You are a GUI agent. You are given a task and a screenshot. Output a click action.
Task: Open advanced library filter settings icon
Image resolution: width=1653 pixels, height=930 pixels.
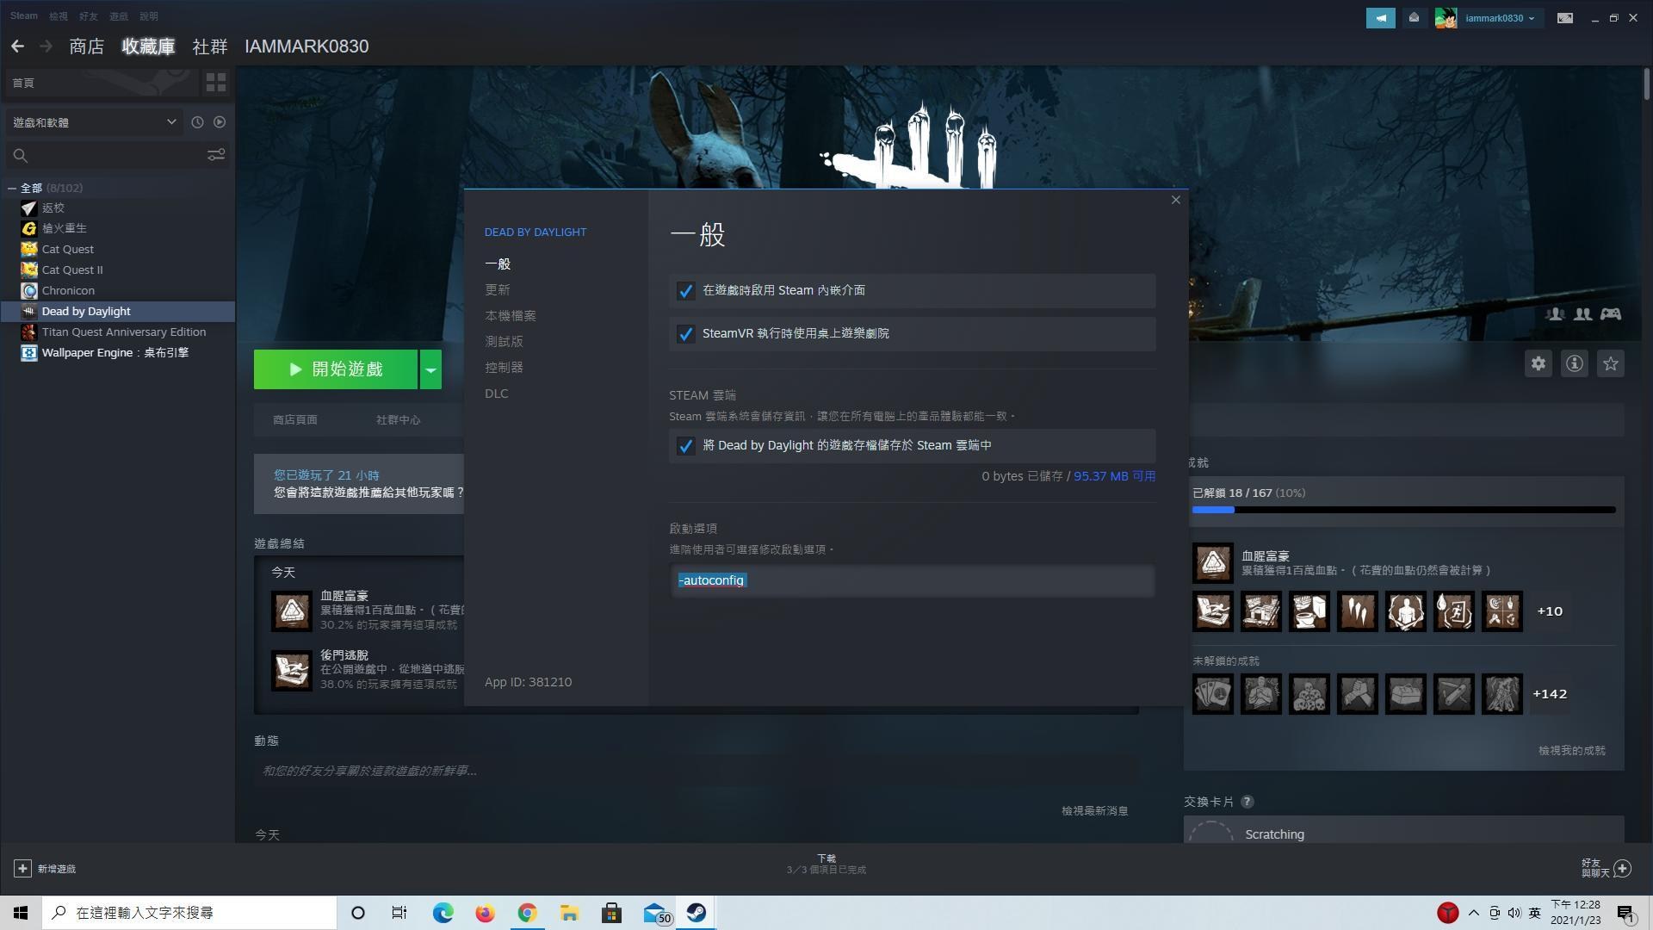pos(216,155)
